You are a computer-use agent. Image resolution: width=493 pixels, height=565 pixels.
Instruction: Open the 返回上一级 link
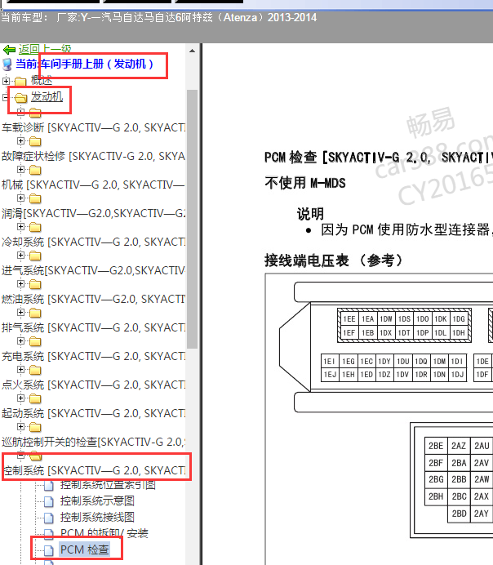pos(45,49)
